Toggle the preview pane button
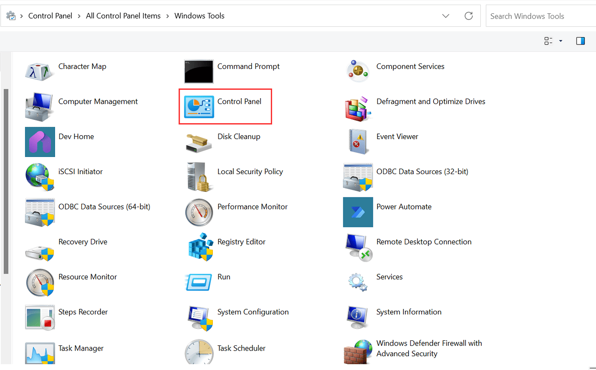Viewport: 596px width, 370px height. [580, 41]
